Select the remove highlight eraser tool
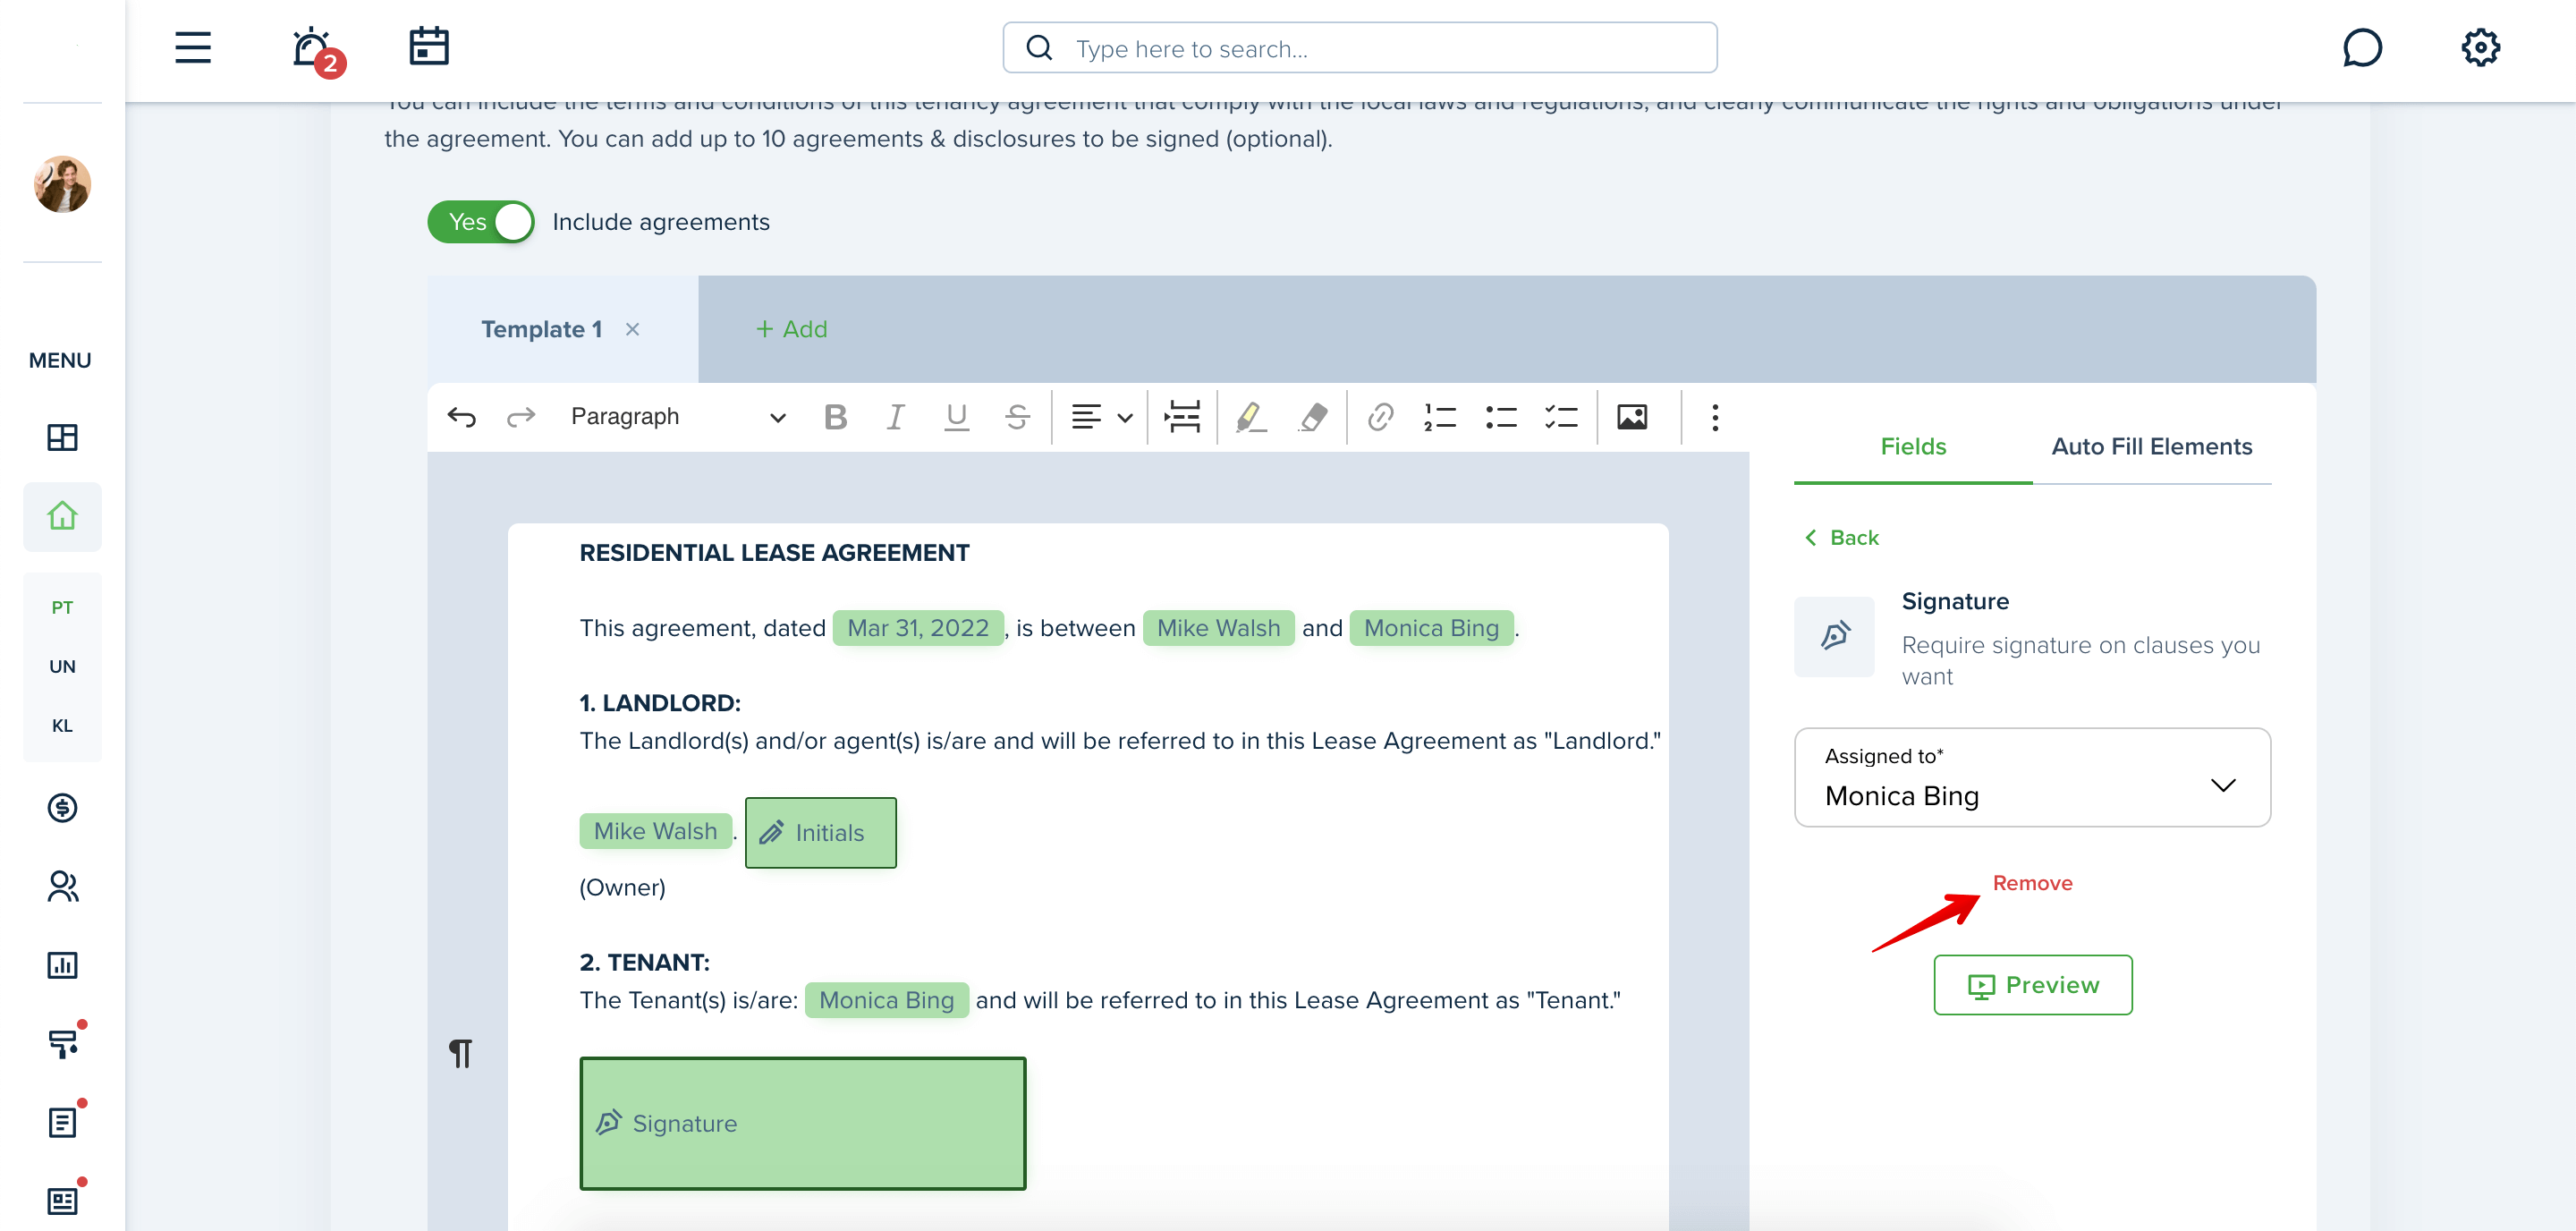The image size is (2576, 1231). 1312,417
